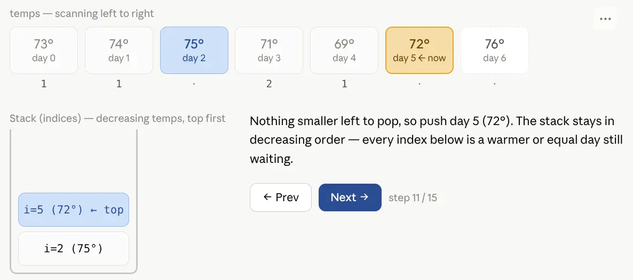This screenshot has height=280, width=633.
Task: Click the answer value 2 under day 3
Action: tap(269, 84)
